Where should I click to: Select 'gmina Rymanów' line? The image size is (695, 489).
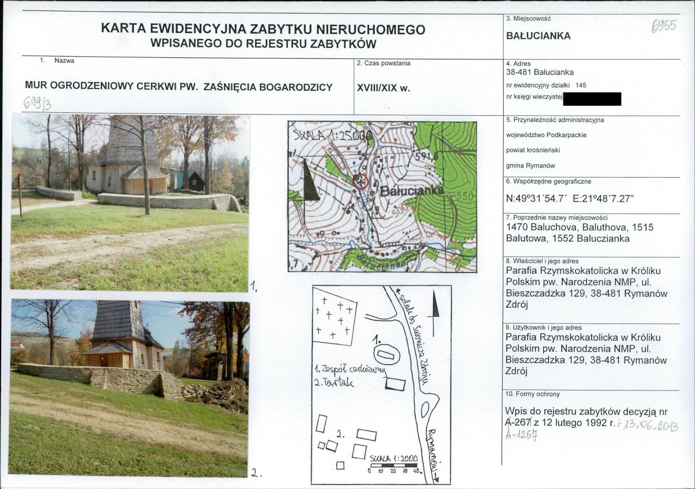(x=530, y=166)
